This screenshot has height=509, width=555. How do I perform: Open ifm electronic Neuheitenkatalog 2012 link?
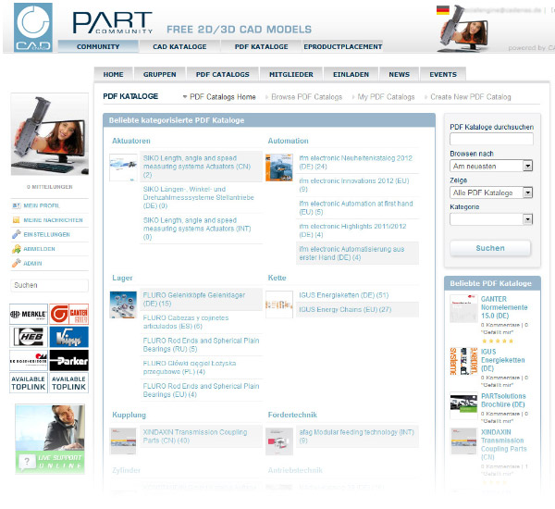[x=355, y=162]
